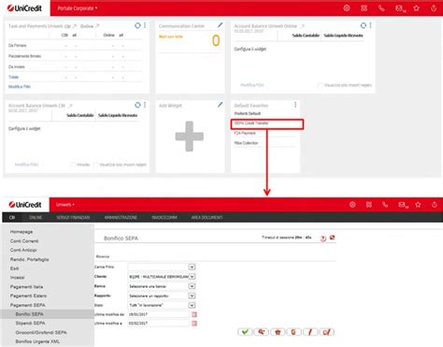Click green checkmark confirm button

coord(245,332)
